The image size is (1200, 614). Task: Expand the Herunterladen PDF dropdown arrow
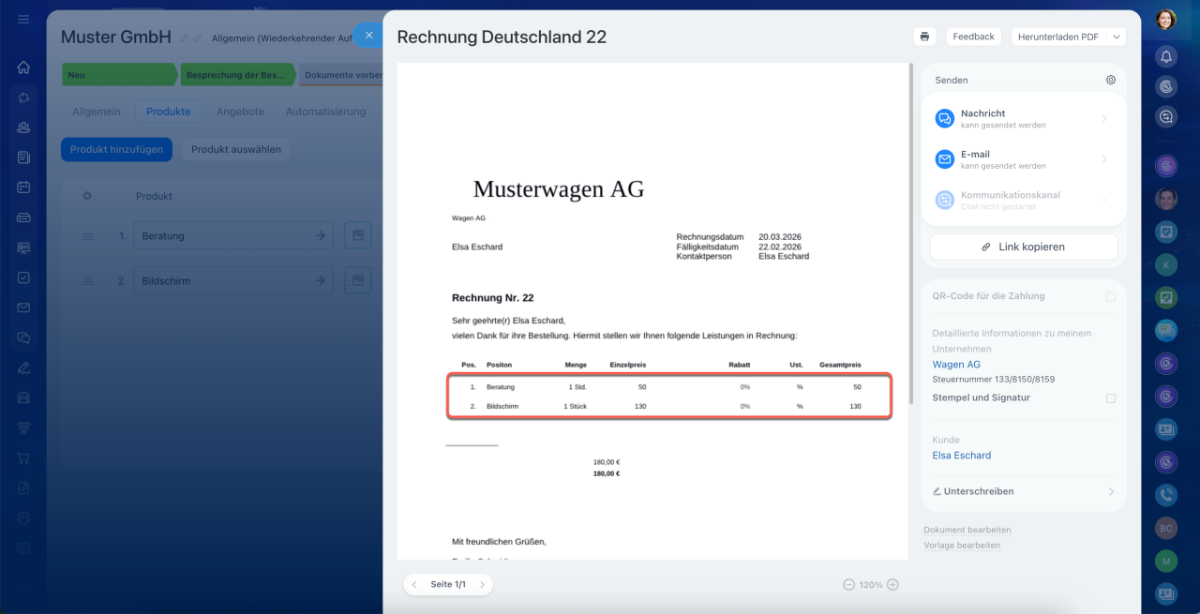[1115, 37]
